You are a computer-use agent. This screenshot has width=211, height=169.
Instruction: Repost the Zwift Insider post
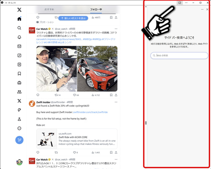click(56, 152)
